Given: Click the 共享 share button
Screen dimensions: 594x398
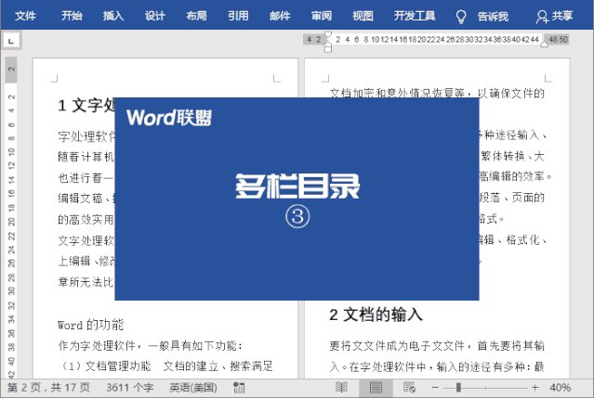Looking at the screenshot, I should (555, 17).
